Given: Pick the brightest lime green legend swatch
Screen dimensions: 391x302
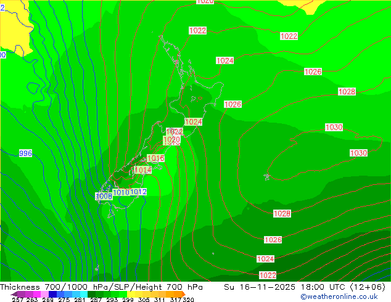Looking at the screenshot, I should tap(123, 294).
